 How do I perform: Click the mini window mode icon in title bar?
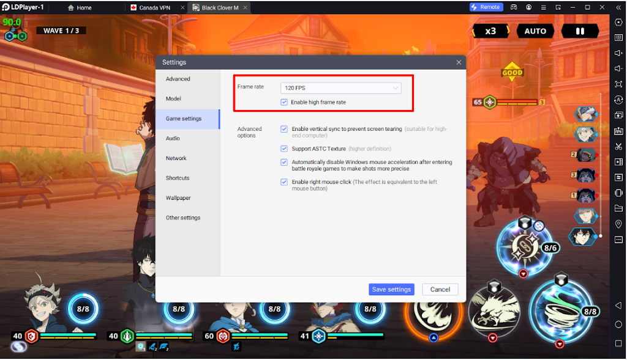coord(558,7)
